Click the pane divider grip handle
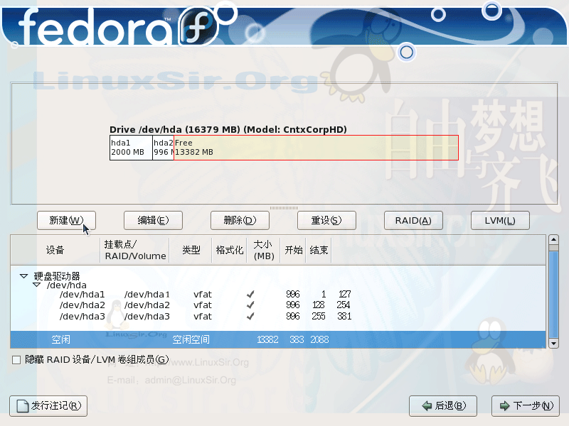This screenshot has height=426, width=569. (284, 208)
